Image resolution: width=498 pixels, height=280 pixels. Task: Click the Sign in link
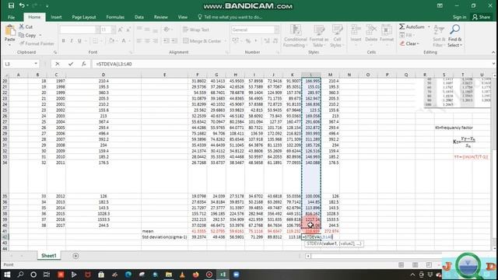click(x=459, y=17)
